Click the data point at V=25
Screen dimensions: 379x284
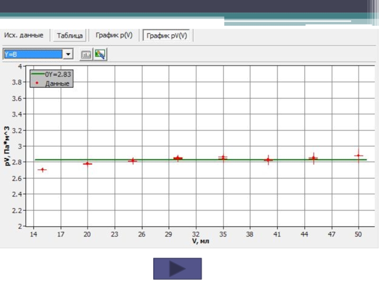(133, 161)
